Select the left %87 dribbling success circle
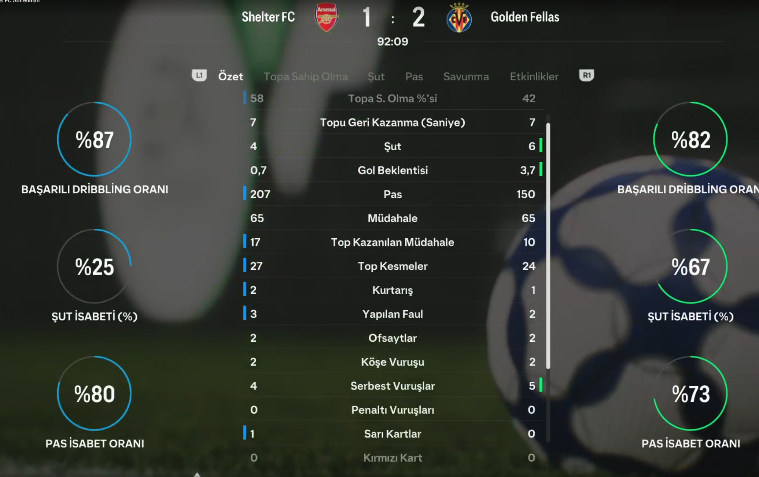This screenshot has height=477, width=759. (x=94, y=139)
